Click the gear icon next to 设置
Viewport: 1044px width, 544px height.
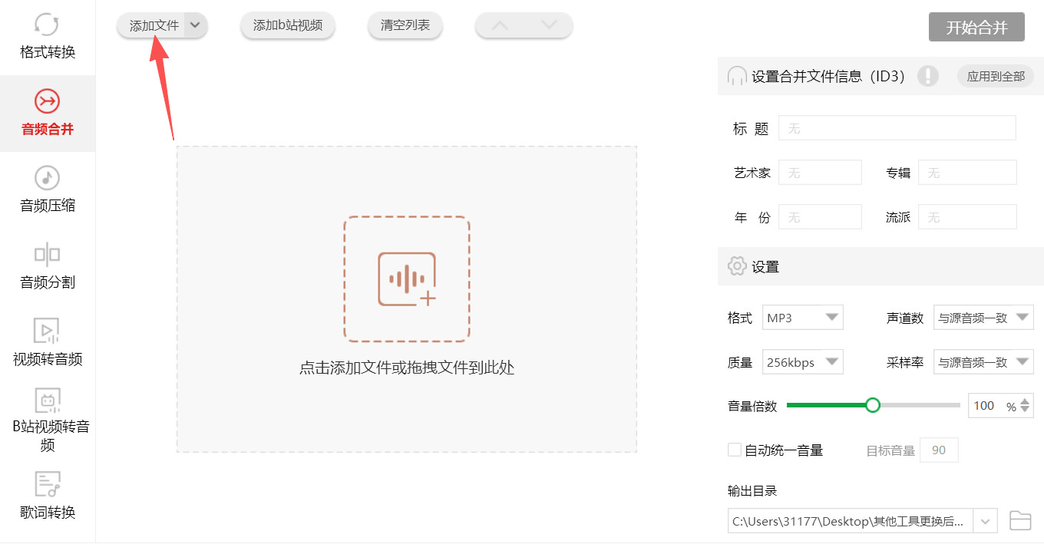tap(737, 266)
